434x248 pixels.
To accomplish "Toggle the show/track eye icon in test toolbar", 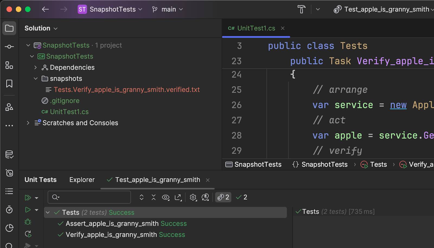I will click(166, 197).
